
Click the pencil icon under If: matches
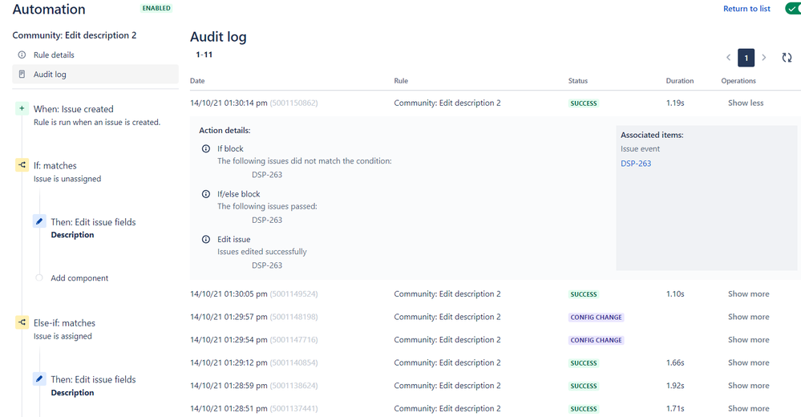(x=39, y=221)
